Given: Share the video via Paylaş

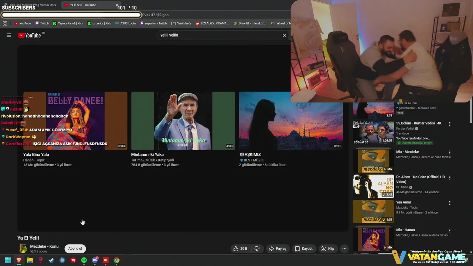Looking at the screenshot, I should (x=278, y=249).
